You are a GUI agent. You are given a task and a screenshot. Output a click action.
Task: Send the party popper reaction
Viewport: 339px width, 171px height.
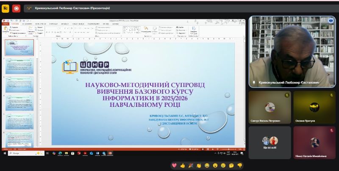tap(191, 166)
